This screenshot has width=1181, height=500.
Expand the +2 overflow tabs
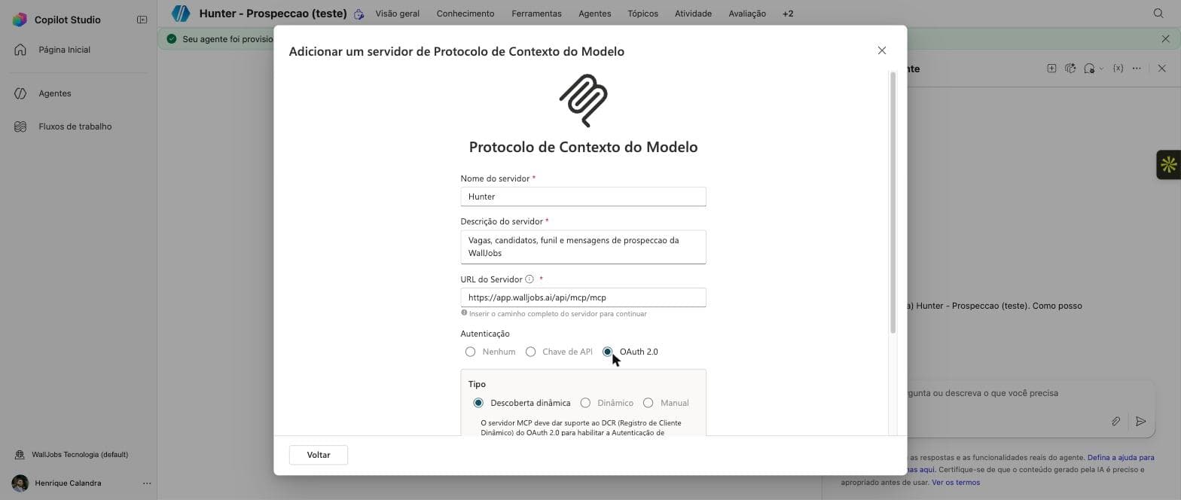[x=788, y=14]
